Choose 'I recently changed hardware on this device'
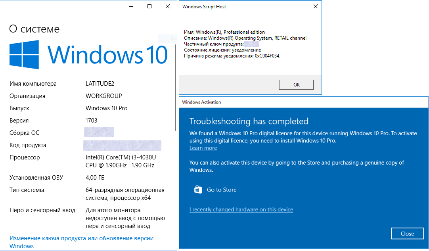 pos(241,210)
